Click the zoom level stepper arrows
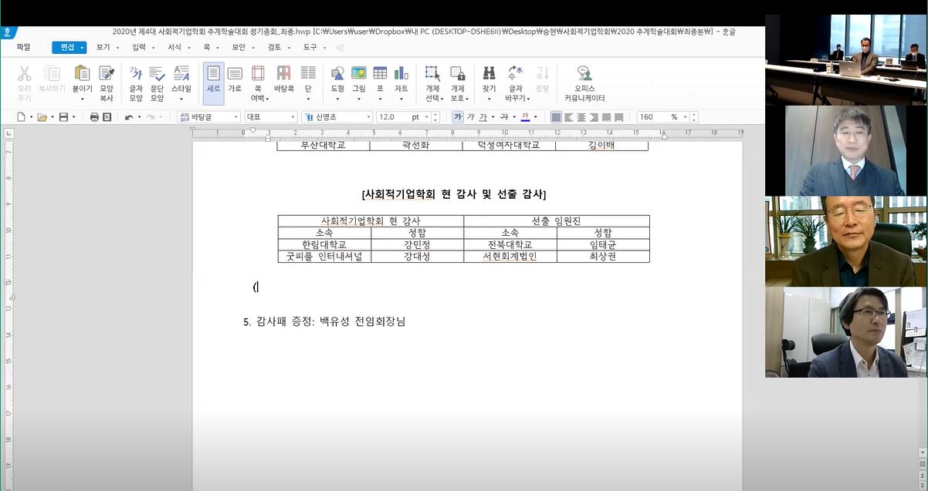Screen dimensions: 928x491 coord(693,117)
